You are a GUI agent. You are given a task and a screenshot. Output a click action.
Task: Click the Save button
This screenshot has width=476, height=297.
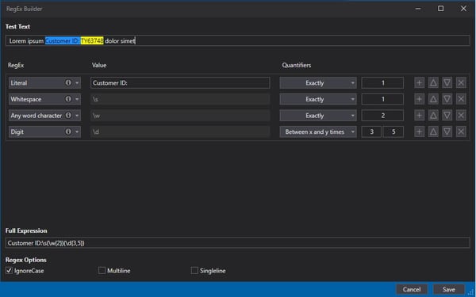click(x=448, y=289)
